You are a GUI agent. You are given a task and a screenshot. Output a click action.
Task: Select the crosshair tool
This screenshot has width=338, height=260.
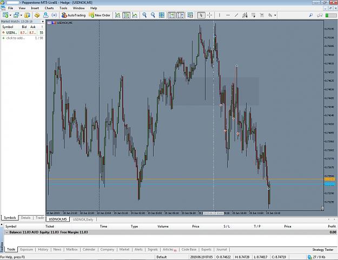tap(209, 15)
